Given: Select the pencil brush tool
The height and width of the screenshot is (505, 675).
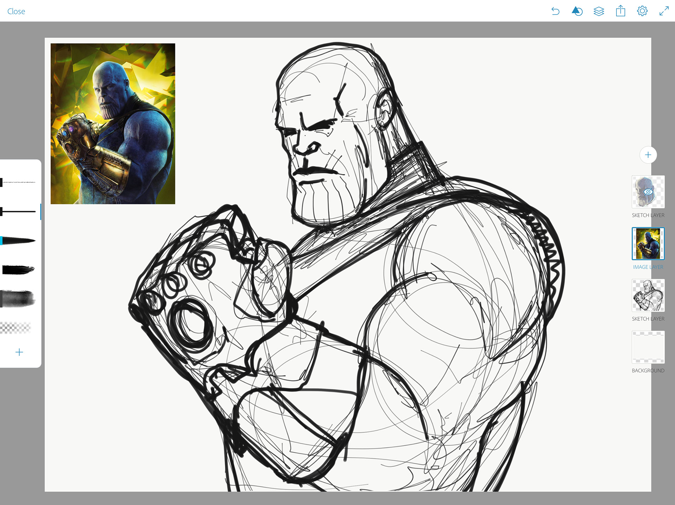Looking at the screenshot, I should (x=19, y=182).
